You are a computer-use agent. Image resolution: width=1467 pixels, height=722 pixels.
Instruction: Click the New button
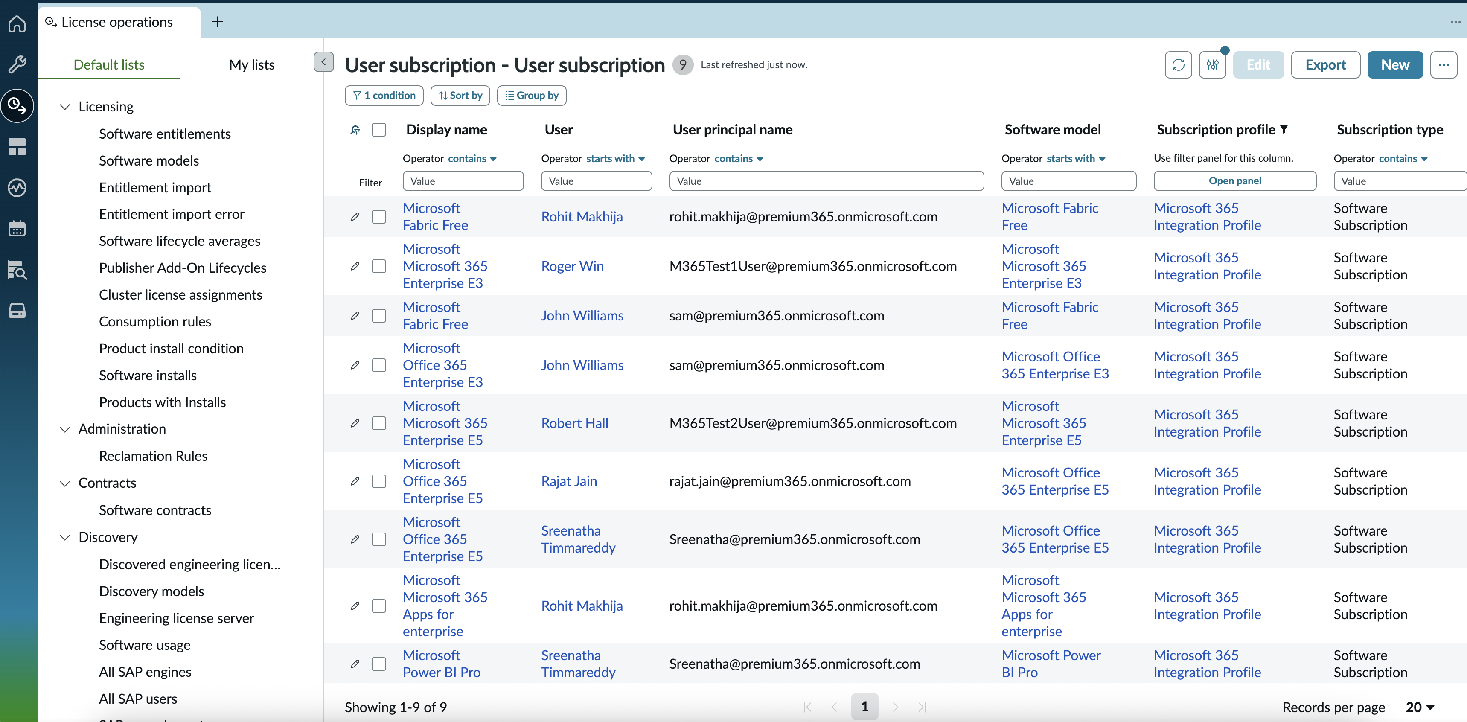point(1395,64)
